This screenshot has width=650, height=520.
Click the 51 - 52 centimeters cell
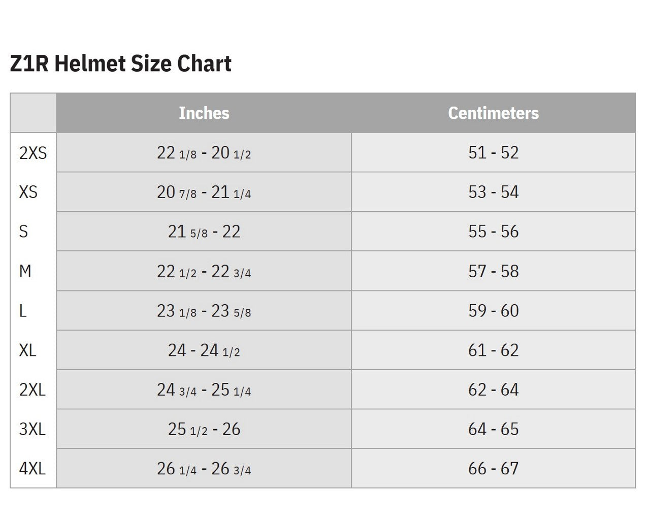point(493,153)
